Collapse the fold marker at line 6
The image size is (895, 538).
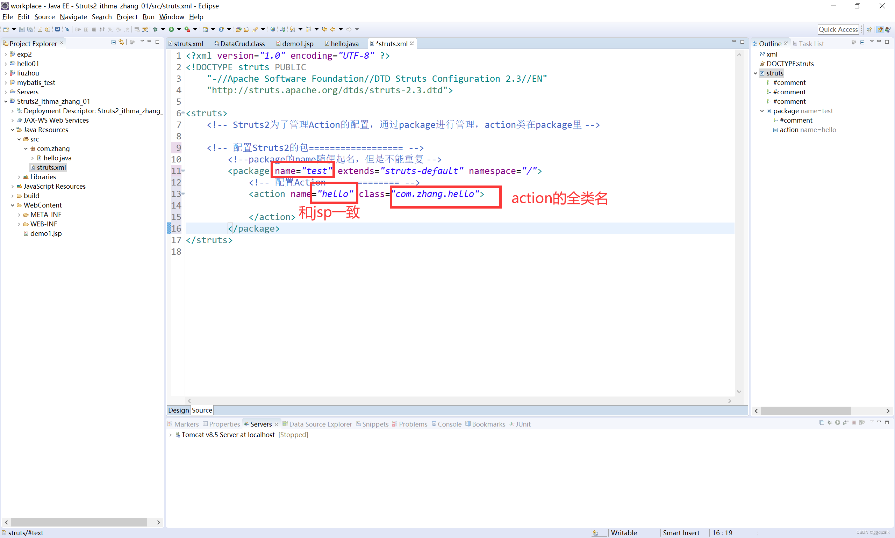[183, 113]
